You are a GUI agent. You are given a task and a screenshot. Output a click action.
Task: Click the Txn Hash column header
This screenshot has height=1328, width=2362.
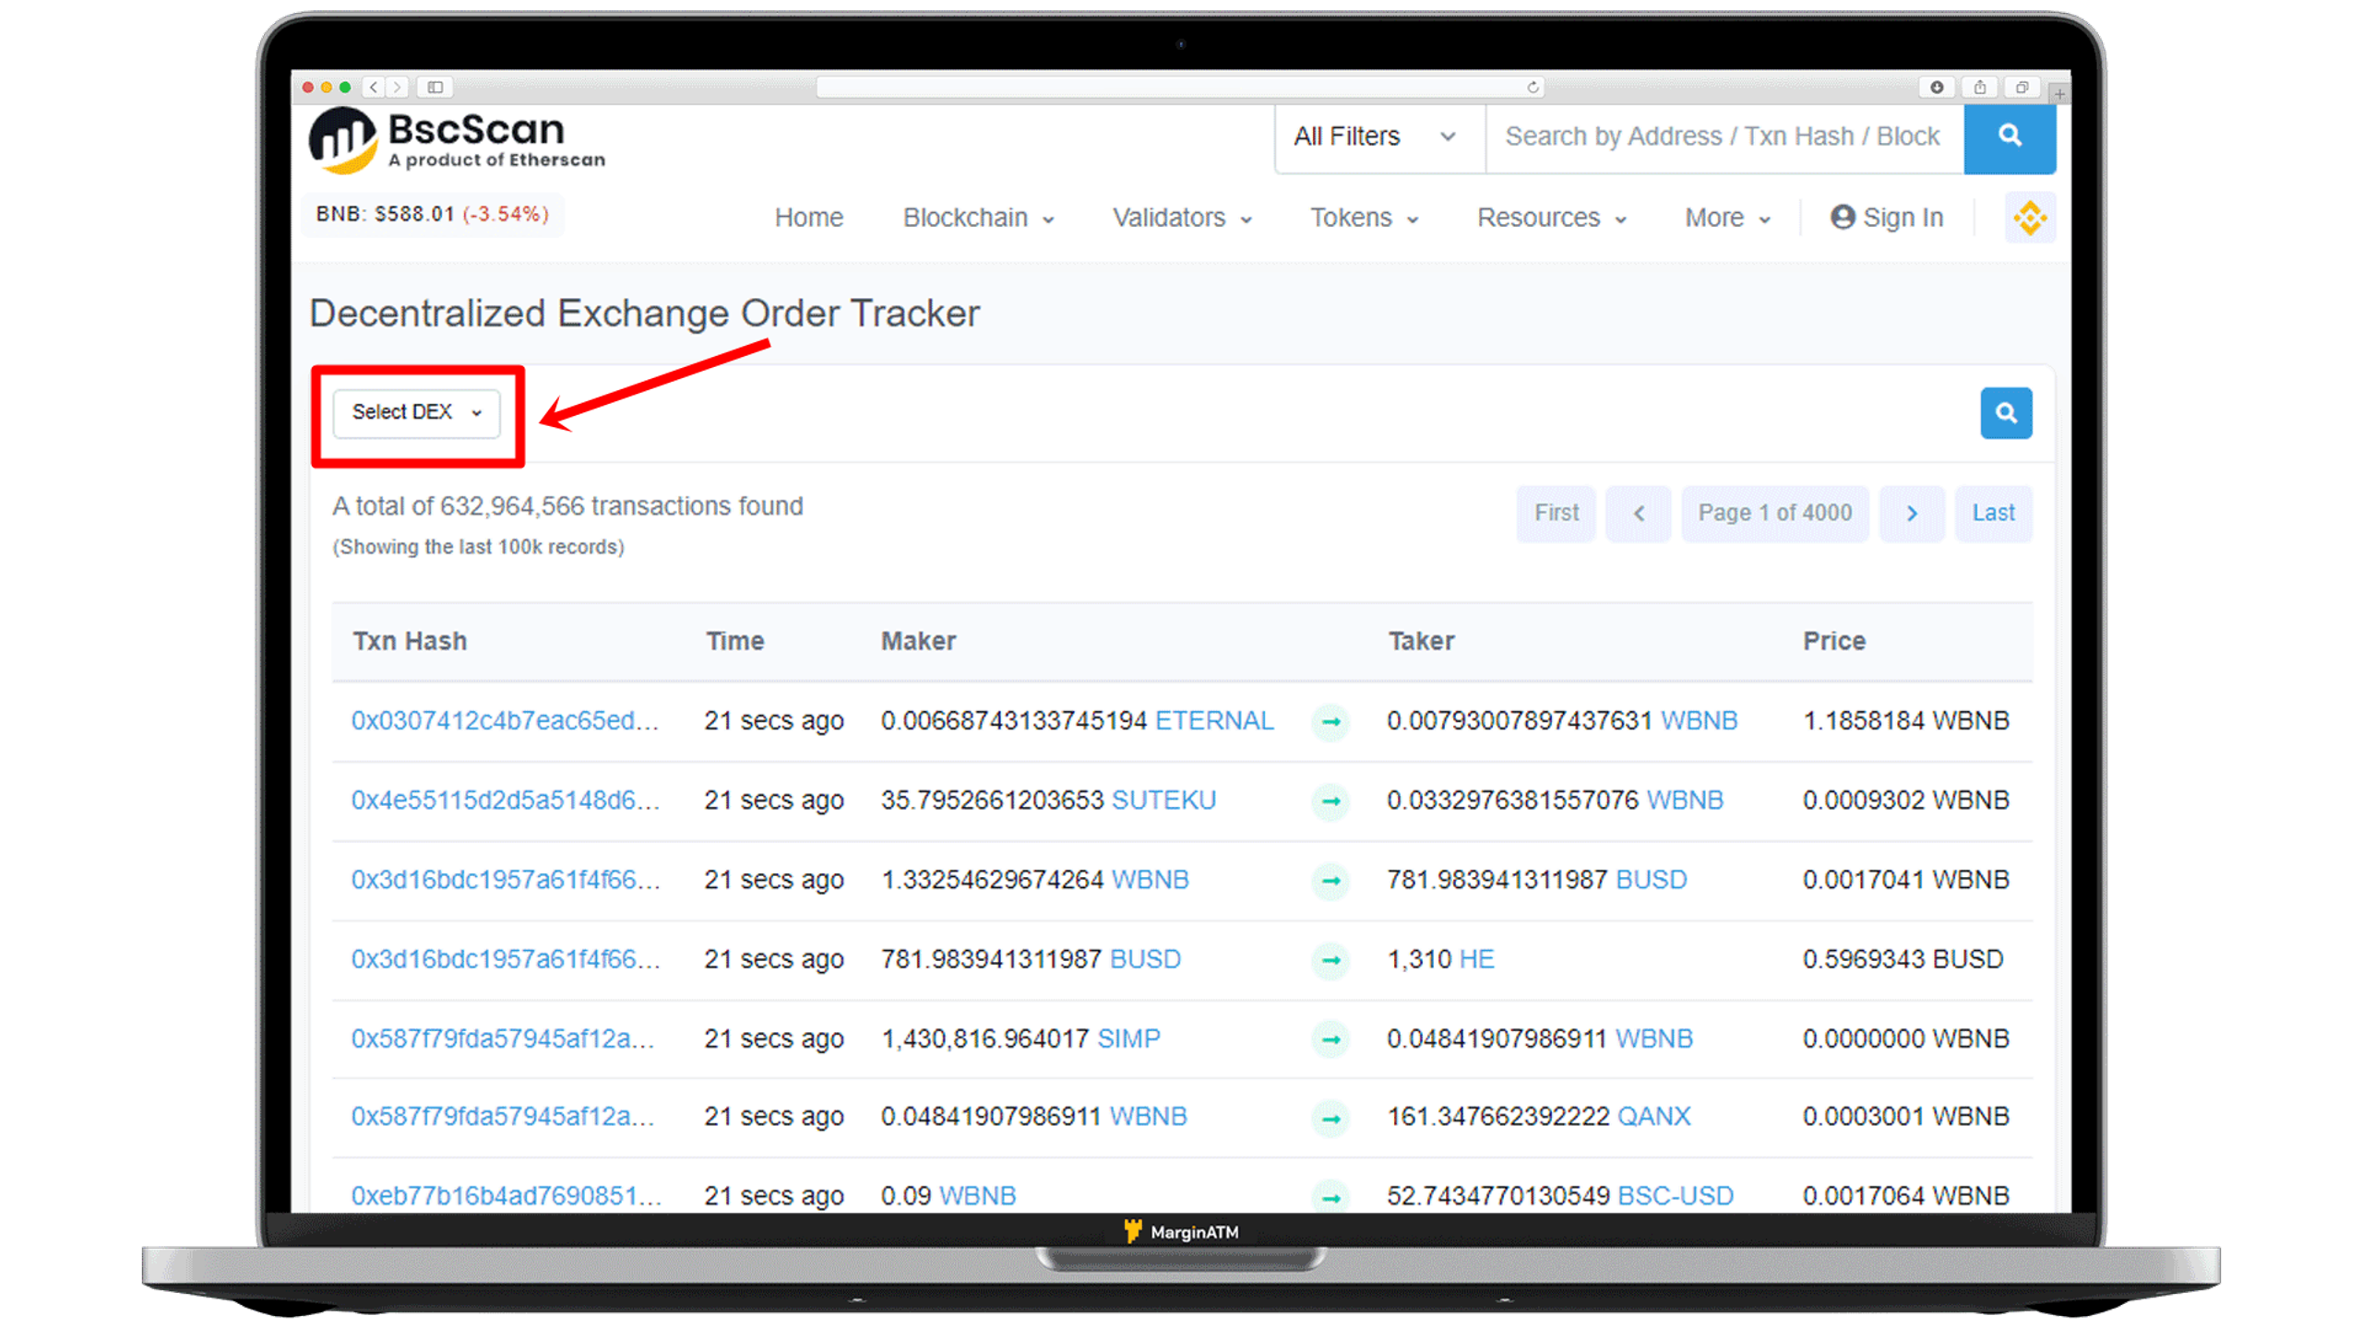coord(410,641)
